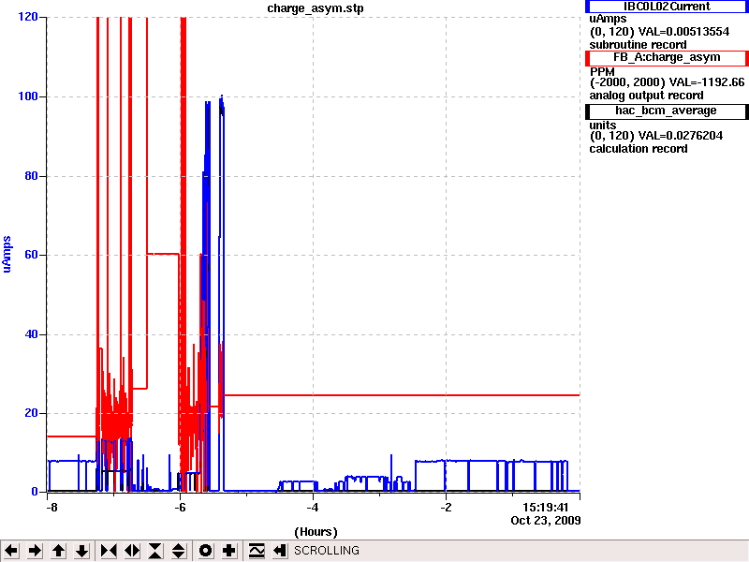Shift the plot down with down arrow

click(x=81, y=551)
